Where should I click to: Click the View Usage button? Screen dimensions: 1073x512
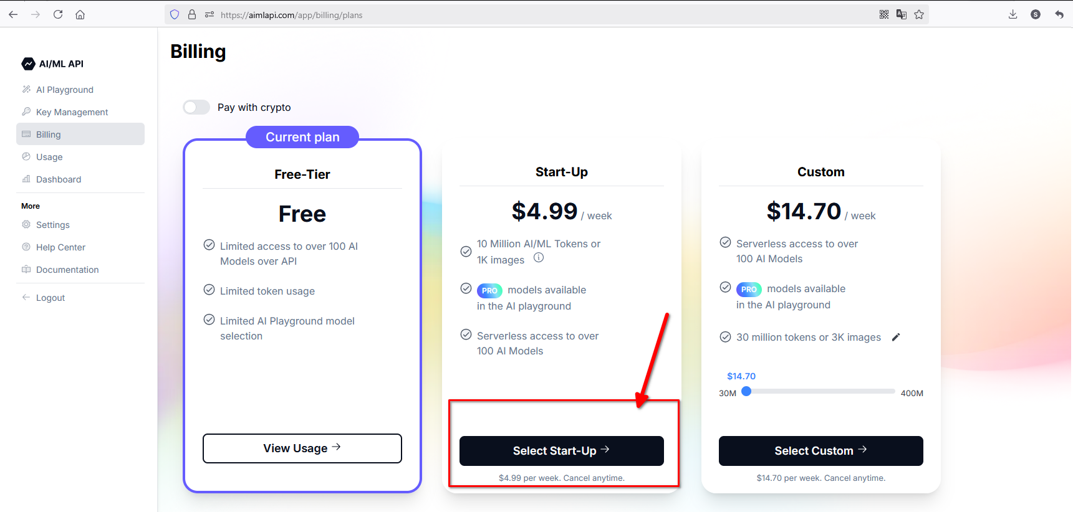302,448
